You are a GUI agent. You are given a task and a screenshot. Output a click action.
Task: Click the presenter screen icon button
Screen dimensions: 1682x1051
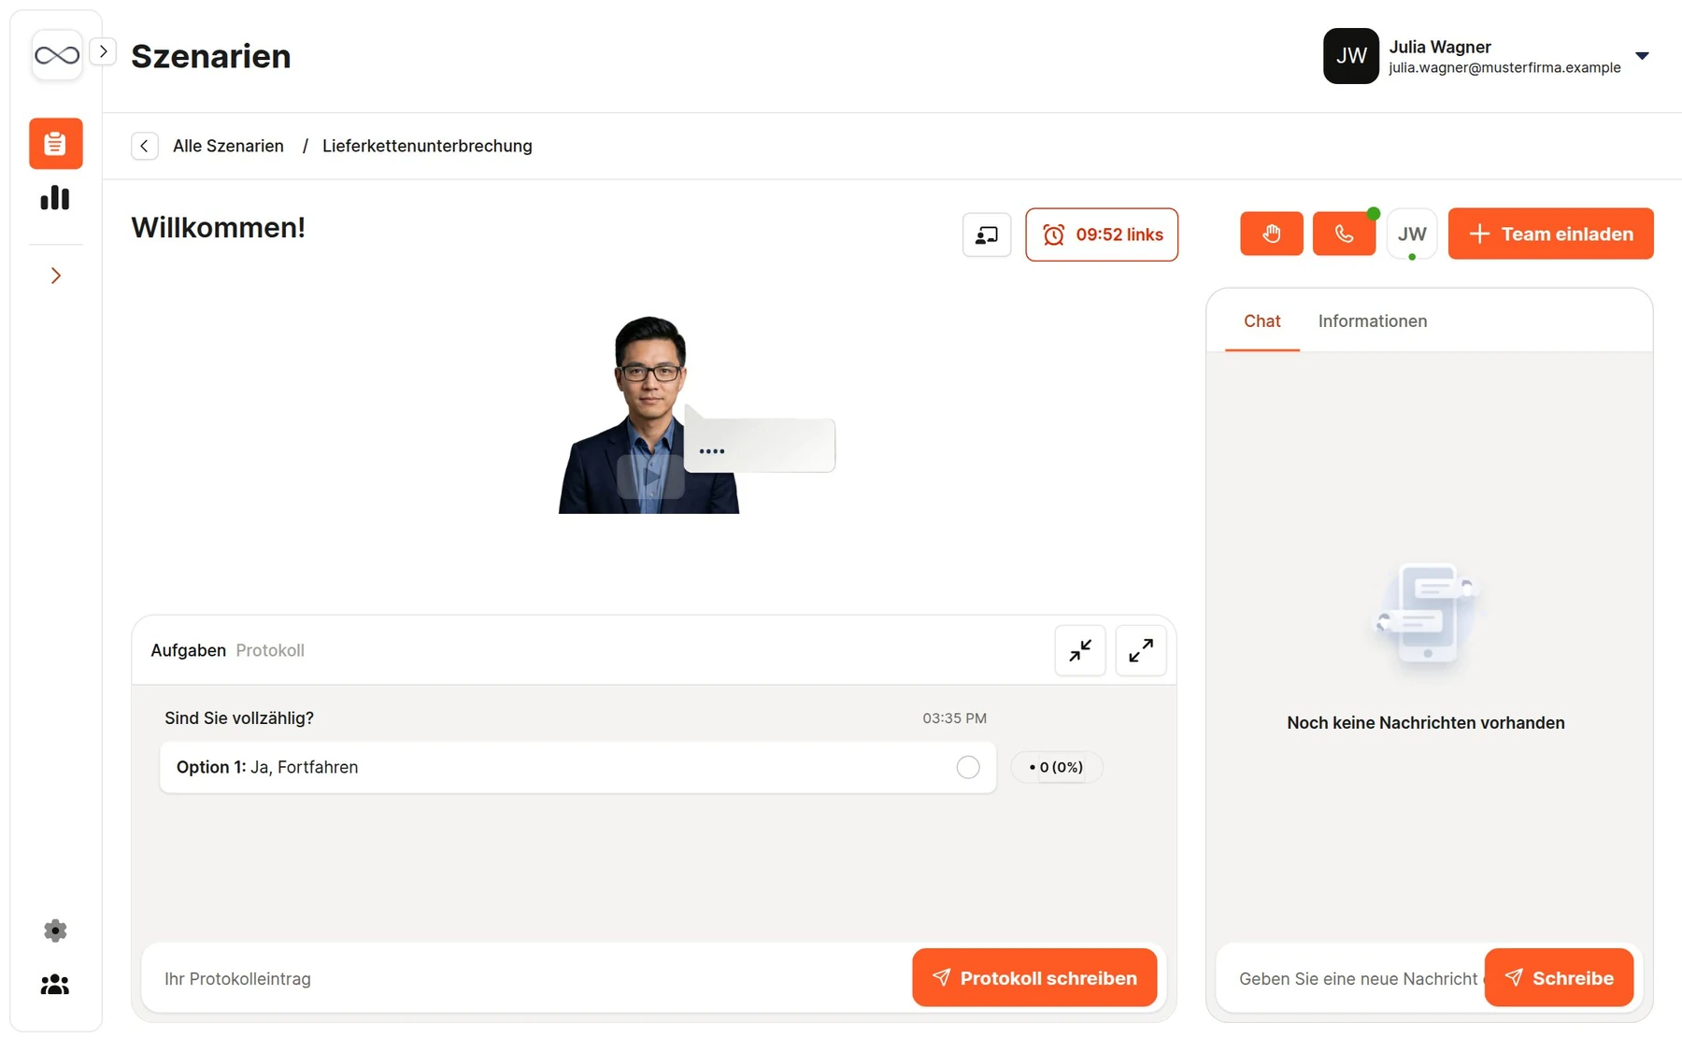point(987,234)
